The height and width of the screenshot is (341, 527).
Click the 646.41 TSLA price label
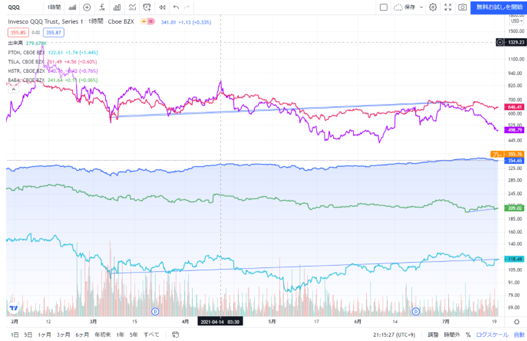pyautogui.click(x=514, y=107)
